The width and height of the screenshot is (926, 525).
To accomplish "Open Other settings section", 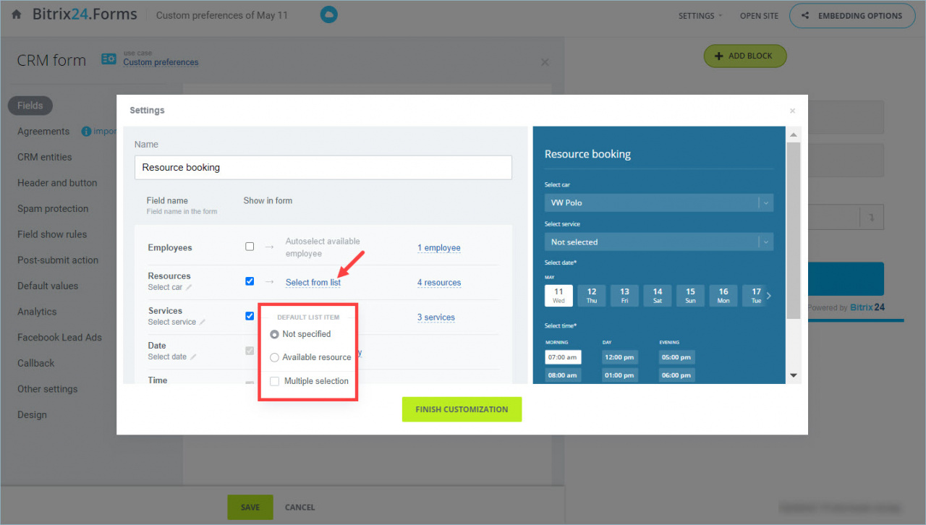I will click(48, 389).
